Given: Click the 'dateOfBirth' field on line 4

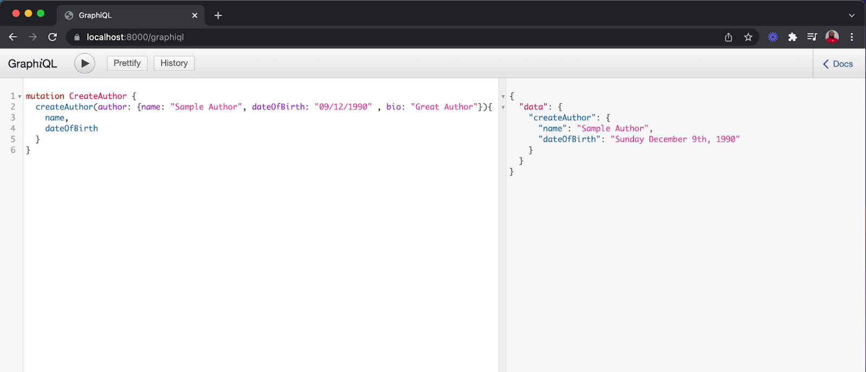Looking at the screenshot, I should [x=71, y=129].
